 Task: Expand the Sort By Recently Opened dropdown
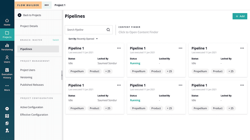83,39
